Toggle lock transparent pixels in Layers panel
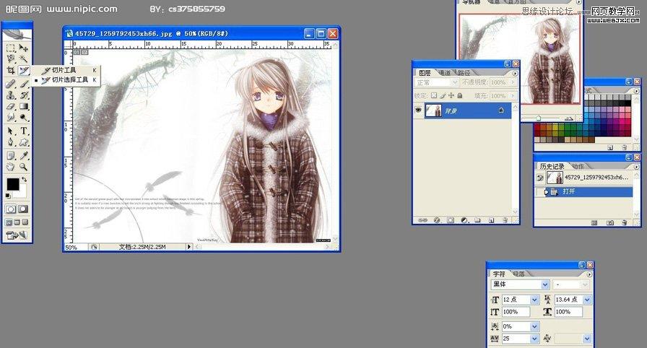Screen dimensions: 647x348 coord(434,95)
